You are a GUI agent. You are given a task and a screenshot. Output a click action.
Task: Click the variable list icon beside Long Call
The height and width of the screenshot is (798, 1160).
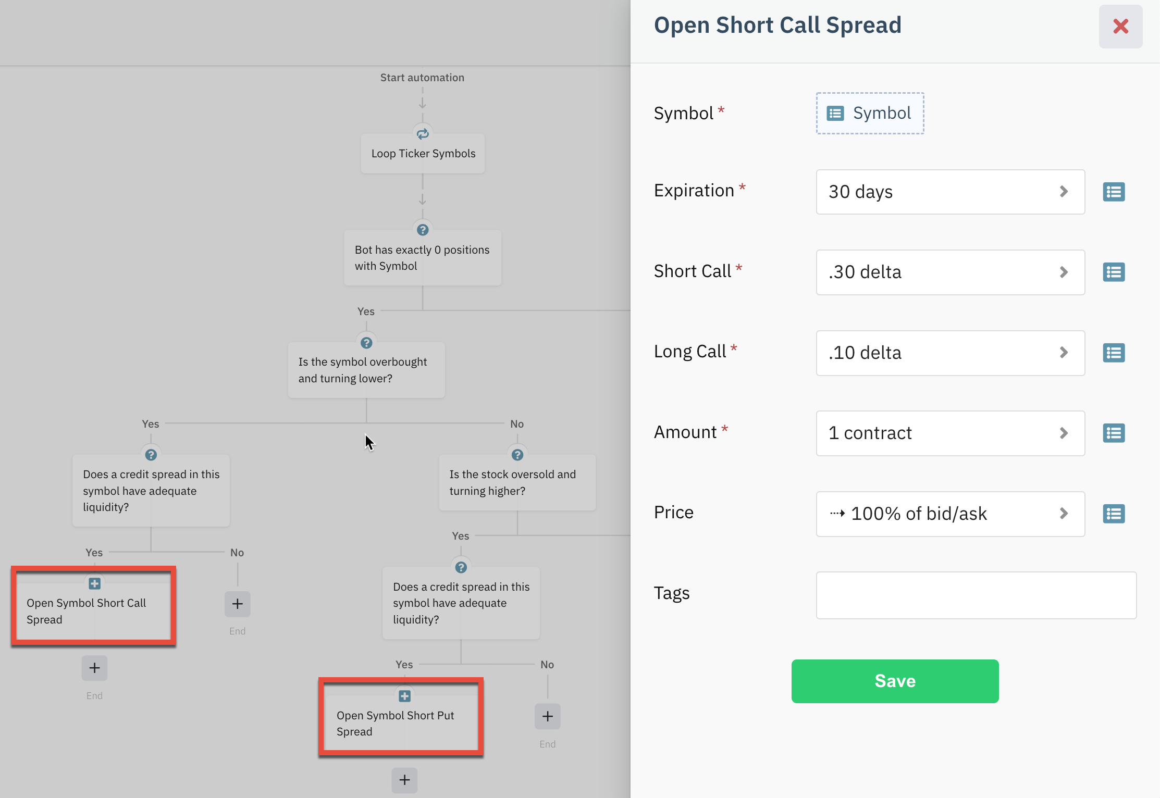[1114, 353]
